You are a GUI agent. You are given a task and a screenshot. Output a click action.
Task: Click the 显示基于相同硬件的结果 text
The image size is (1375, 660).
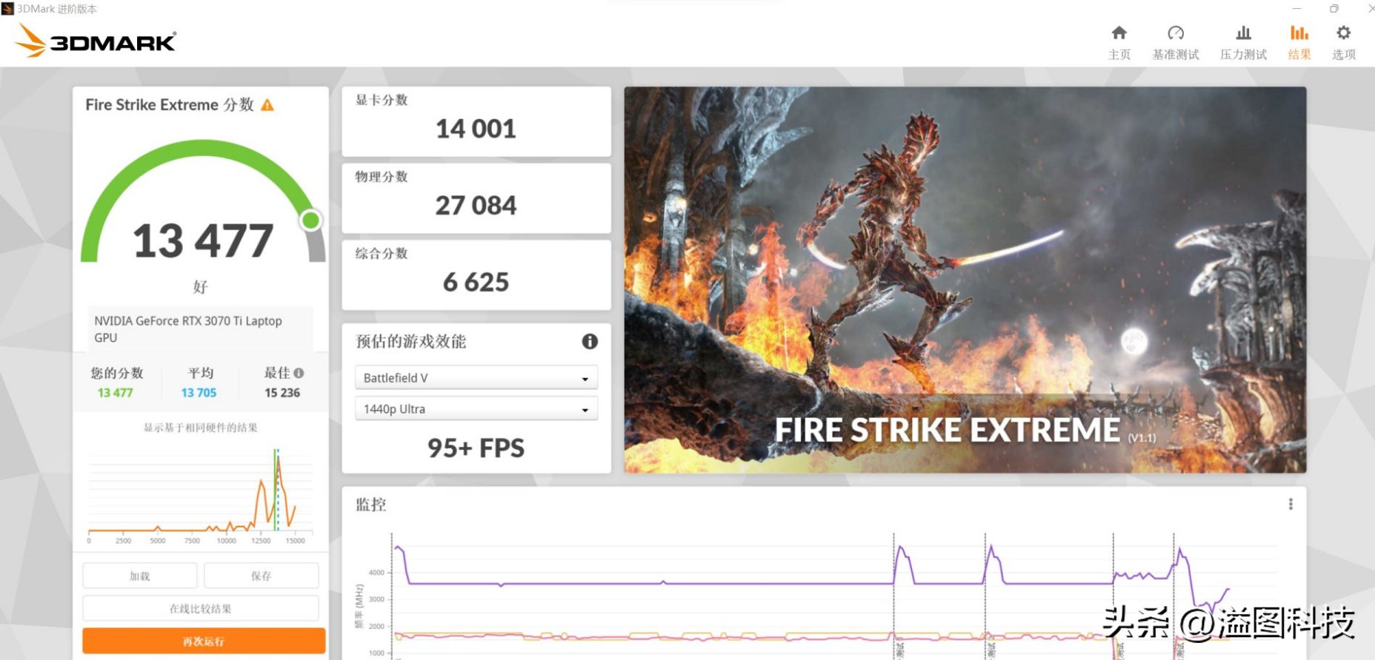(200, 428)
